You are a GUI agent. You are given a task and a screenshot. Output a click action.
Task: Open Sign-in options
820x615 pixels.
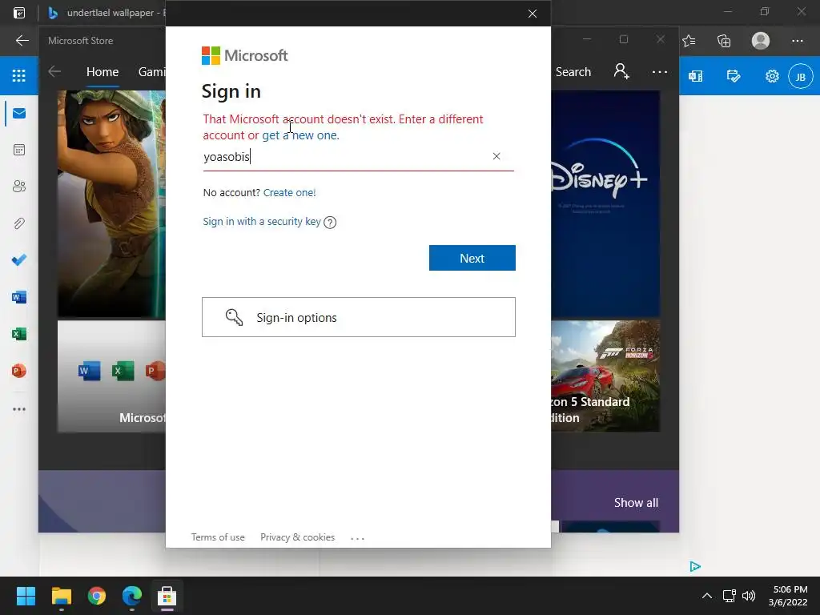359,317
